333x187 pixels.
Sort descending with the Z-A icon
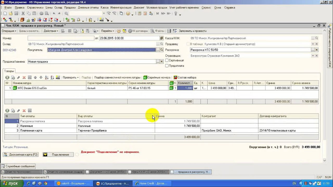tap(52, 77)
